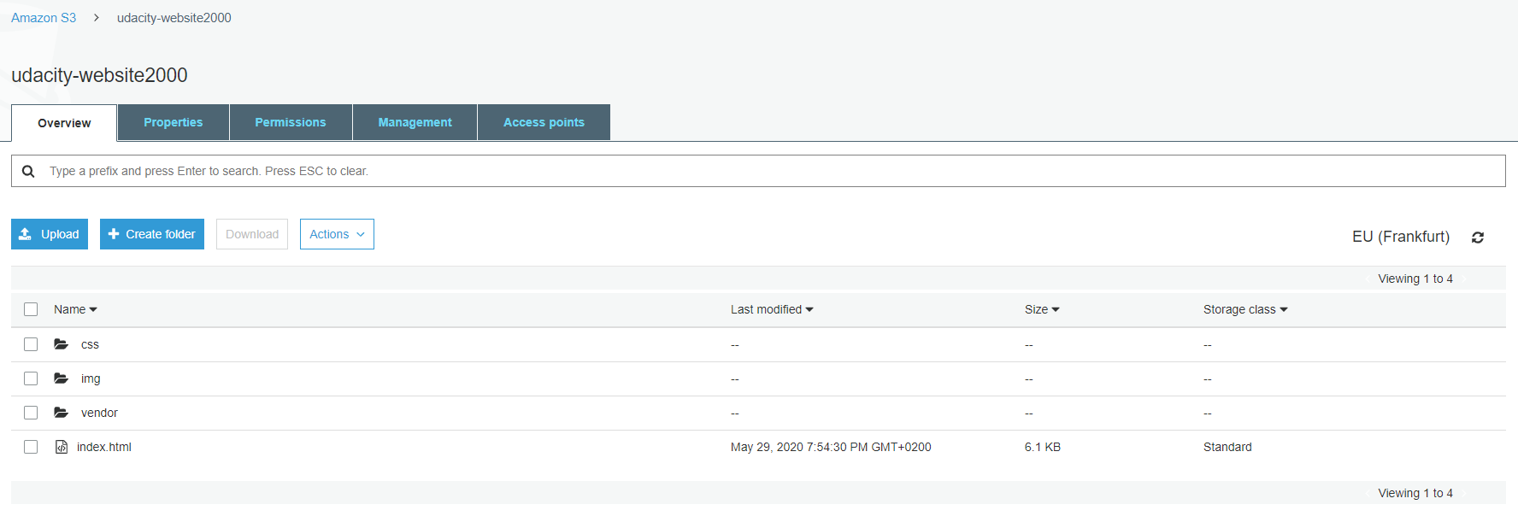Open the vendor folder link
1518x522 pixels.
[99, 413]
